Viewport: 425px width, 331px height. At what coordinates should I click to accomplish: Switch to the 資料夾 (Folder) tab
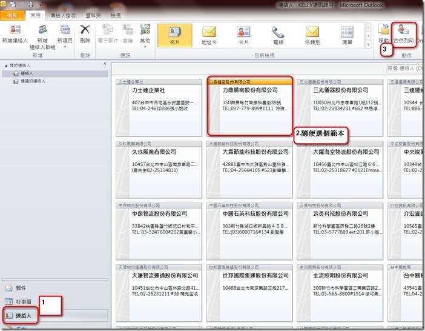pyautogui.click(x=93, y=16)
